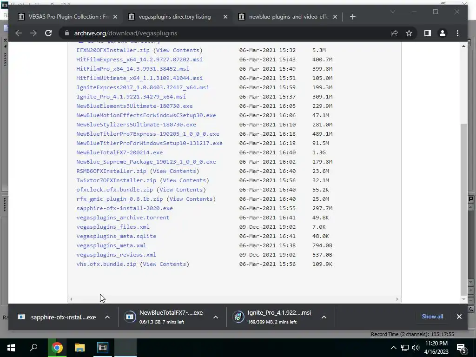The height and width of the screenshot is (357, 476).
Task: Open Windows taskbar search
Action: [x=33, y=348]
